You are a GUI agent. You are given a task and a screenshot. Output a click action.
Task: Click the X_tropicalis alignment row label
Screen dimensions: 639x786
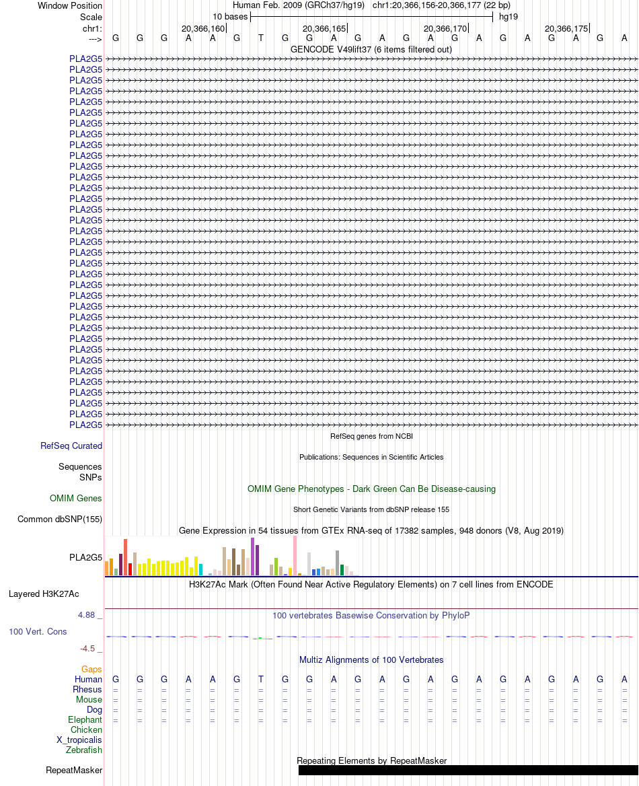tap(79, 740)
